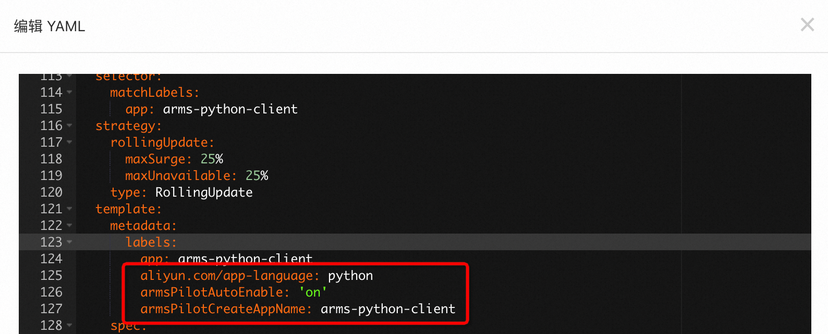This screenshot has height=334, width=828.
Task: Place cursor on the highlighted 'labels:' key
Action: click(151, 242)
